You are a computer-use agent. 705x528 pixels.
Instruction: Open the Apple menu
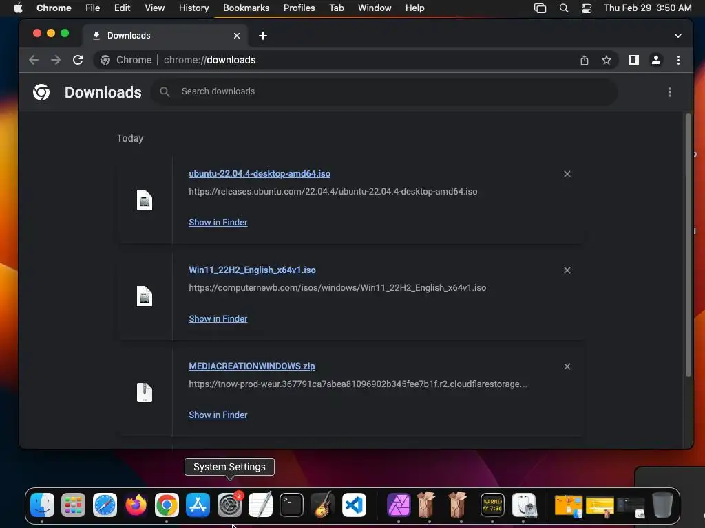coord(18,8)
